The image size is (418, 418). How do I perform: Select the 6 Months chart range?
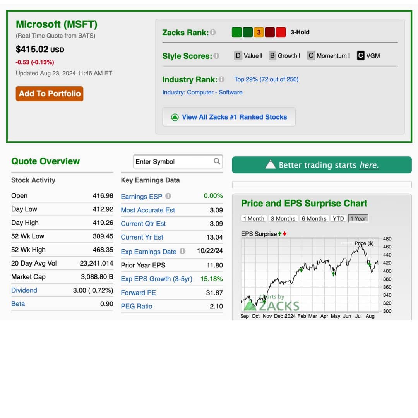tap(314, 218)
